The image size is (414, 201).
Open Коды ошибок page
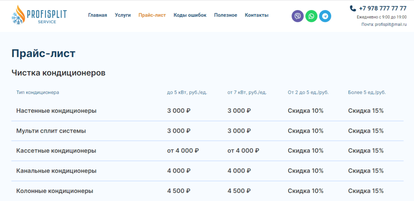coord(190,15)
